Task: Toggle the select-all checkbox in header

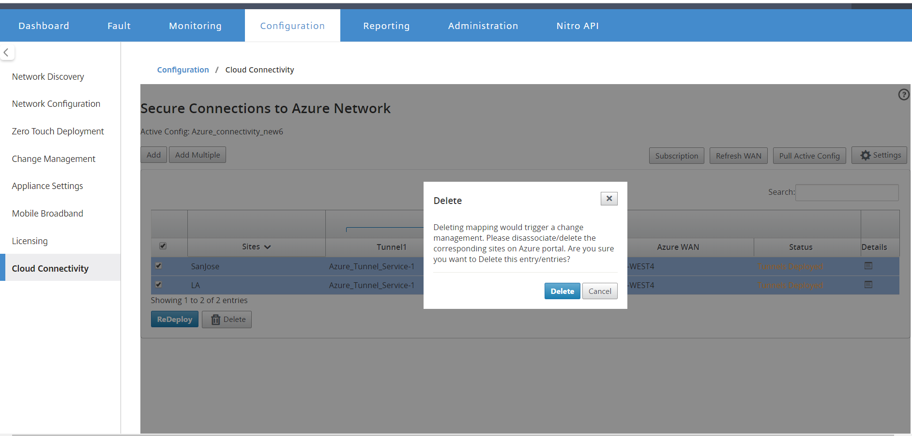Action: [163, 246]
